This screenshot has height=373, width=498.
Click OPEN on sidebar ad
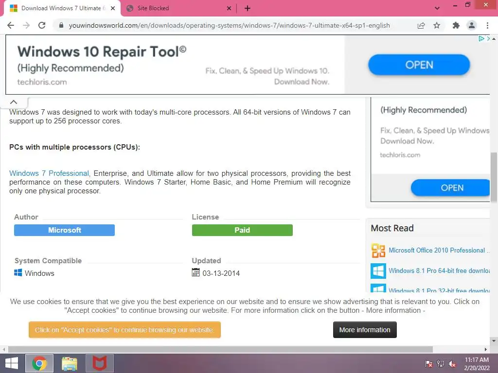pos(450,187)
